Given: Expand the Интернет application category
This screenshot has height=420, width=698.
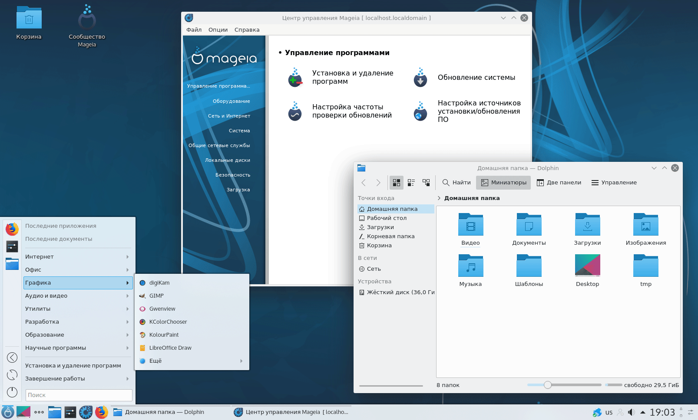Looking at the screenshot, I should [x=76, y=257].
